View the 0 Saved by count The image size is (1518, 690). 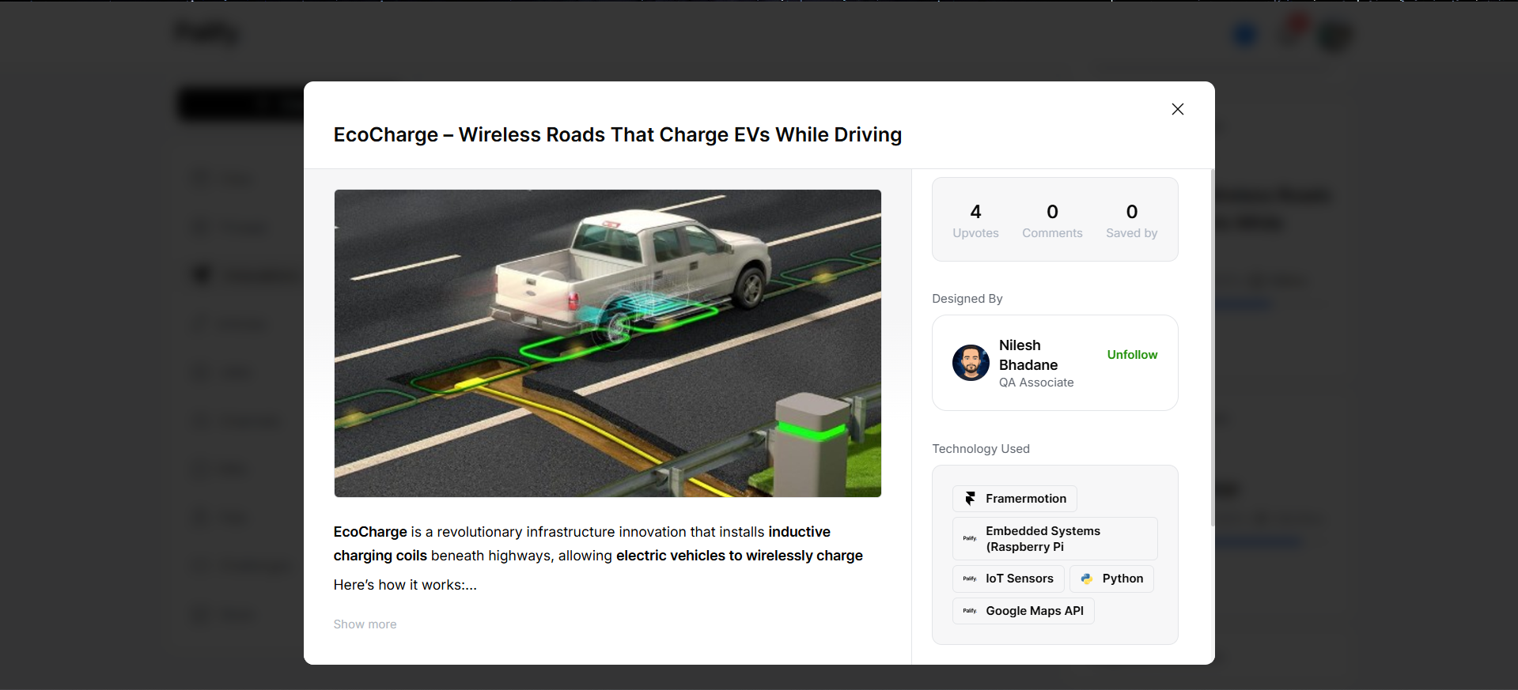pos(1131,221)
